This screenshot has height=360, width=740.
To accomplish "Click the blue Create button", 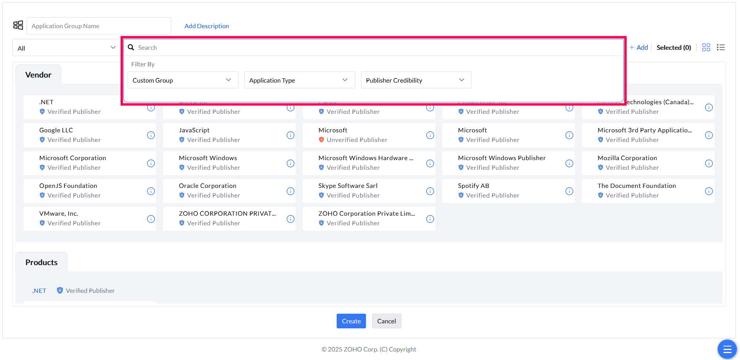I will (351, 321).
